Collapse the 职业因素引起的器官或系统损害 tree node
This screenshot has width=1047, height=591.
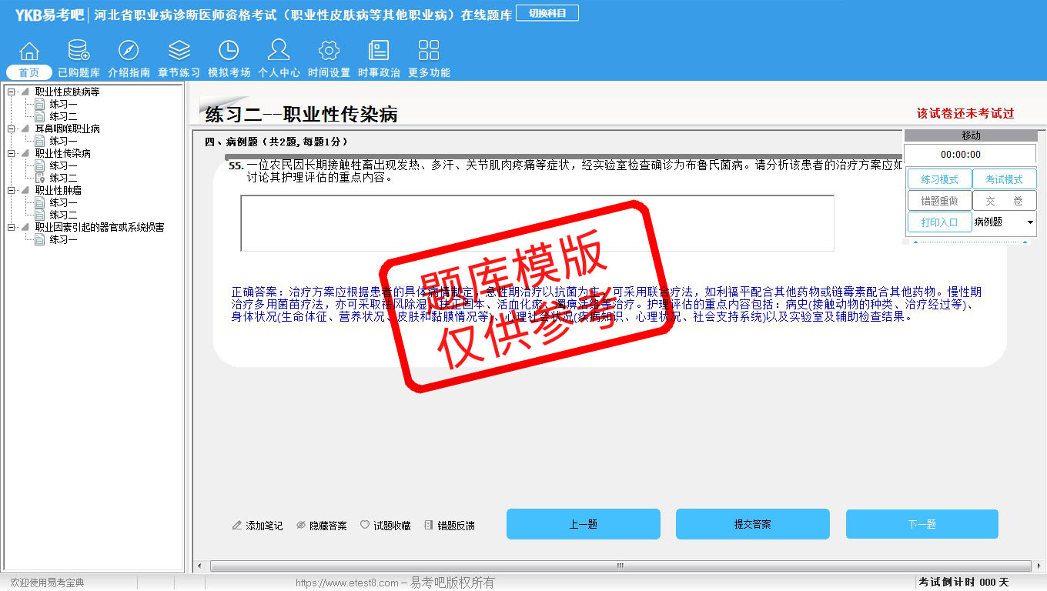coord(12,227)
